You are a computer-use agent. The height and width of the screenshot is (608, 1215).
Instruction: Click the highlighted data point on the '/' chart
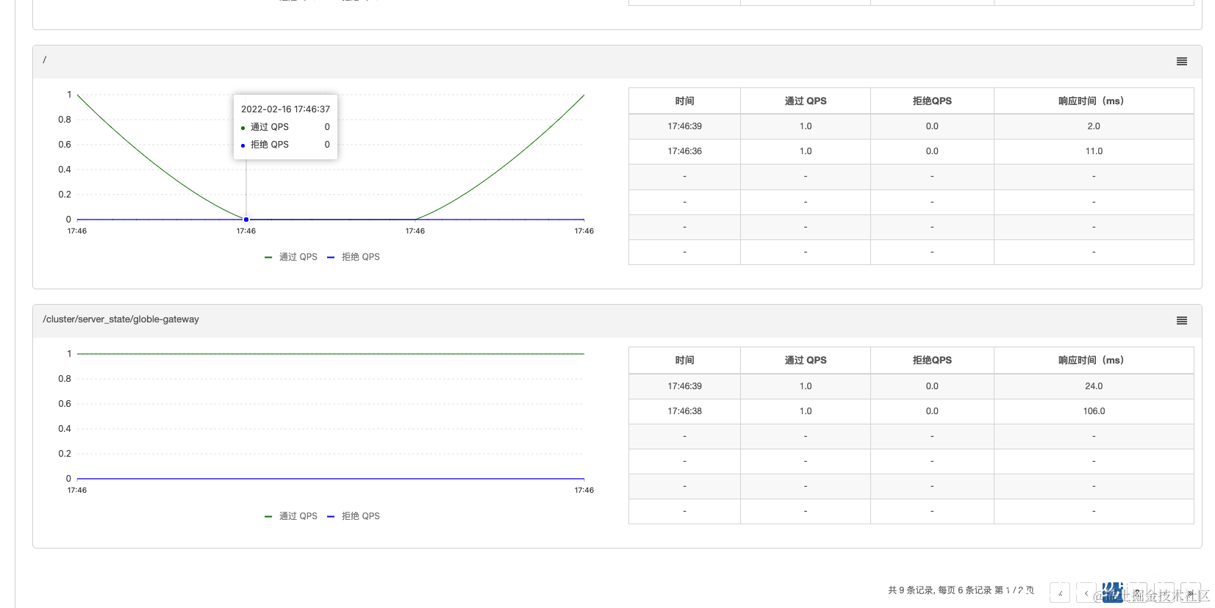(x=246, y=220)
